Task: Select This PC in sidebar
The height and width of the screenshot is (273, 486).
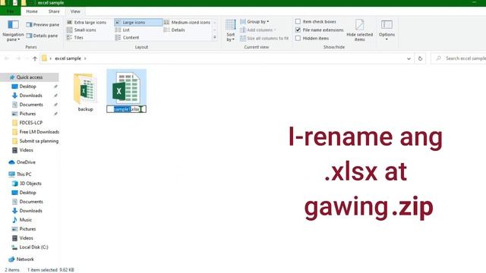Action: coord(24,174)
